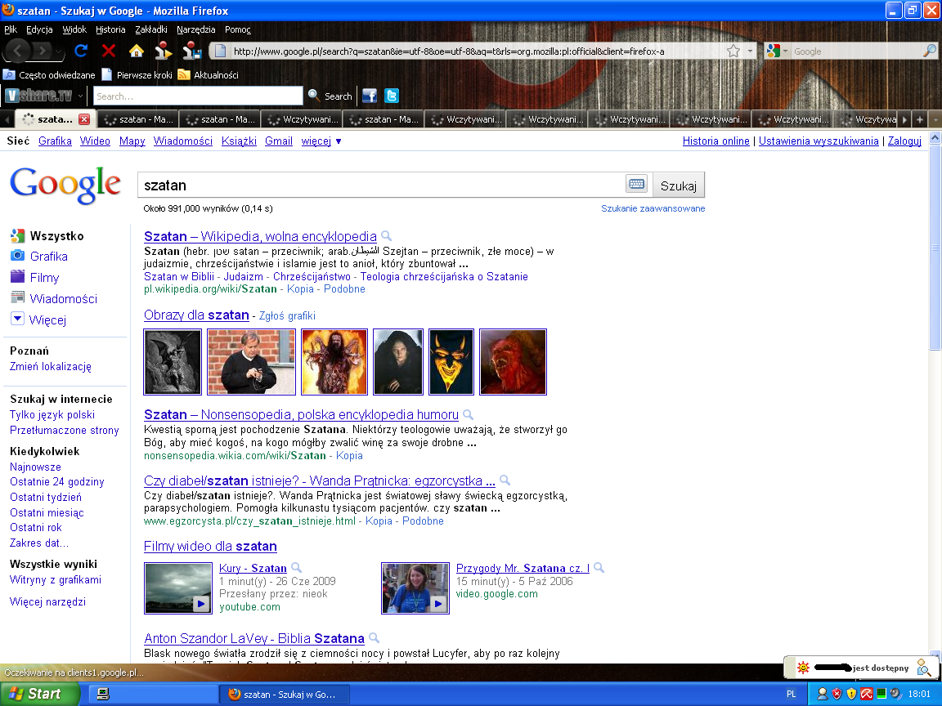Click the blue reload page icon
Viewport: 942px width, 706px height.
[x=81, y=51]
